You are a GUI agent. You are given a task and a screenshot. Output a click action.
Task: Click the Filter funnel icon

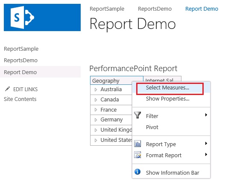tap(137, 115)
